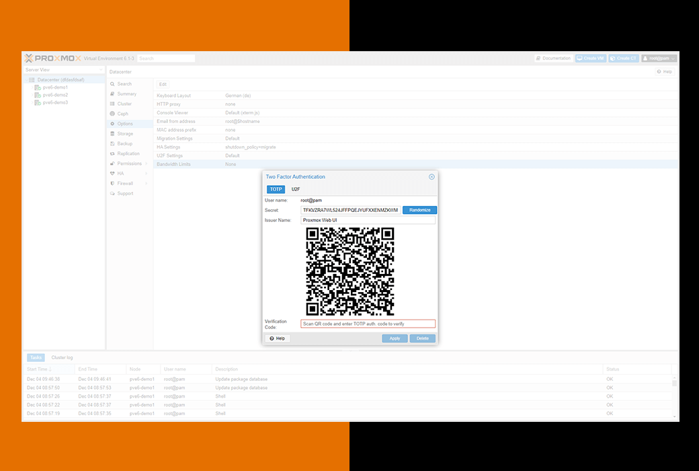
Task: Open the root@pam user menu
Action: point(659,59)
